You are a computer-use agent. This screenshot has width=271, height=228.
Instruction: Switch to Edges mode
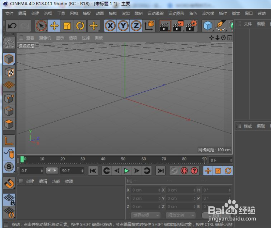9,112
